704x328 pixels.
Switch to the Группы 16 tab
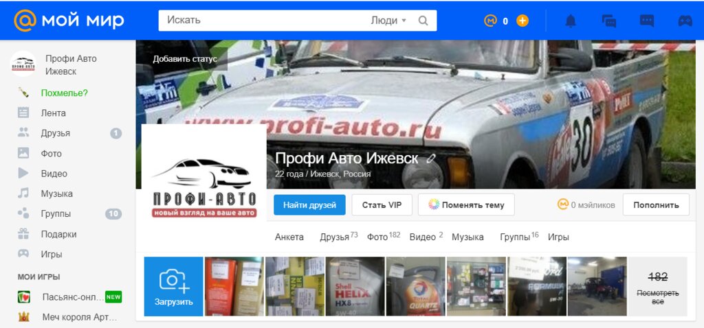(519, 237)
